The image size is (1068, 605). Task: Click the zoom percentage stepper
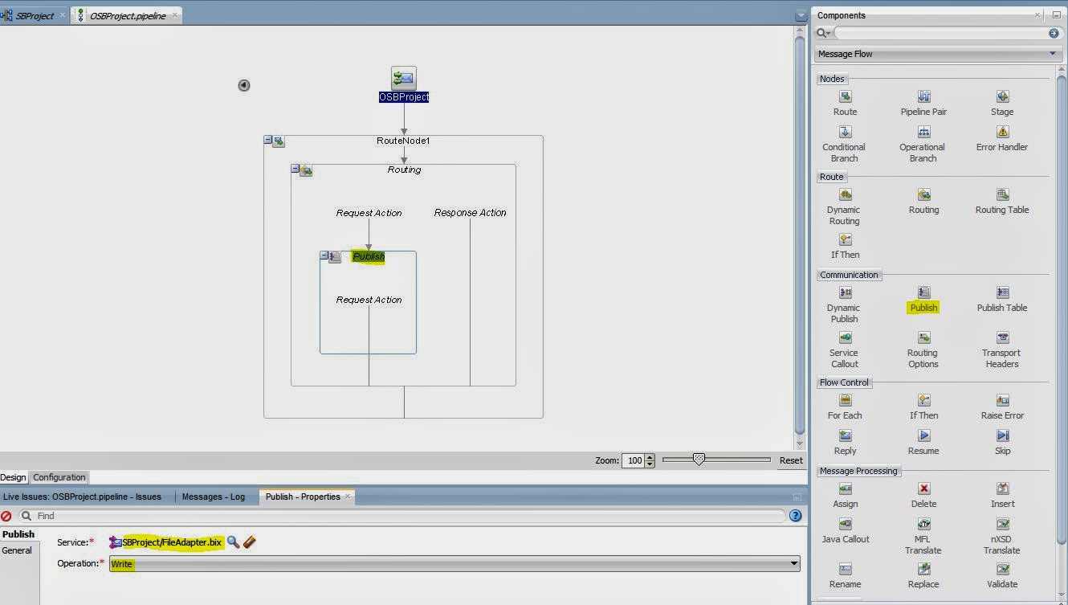click(x=650, y=460)
